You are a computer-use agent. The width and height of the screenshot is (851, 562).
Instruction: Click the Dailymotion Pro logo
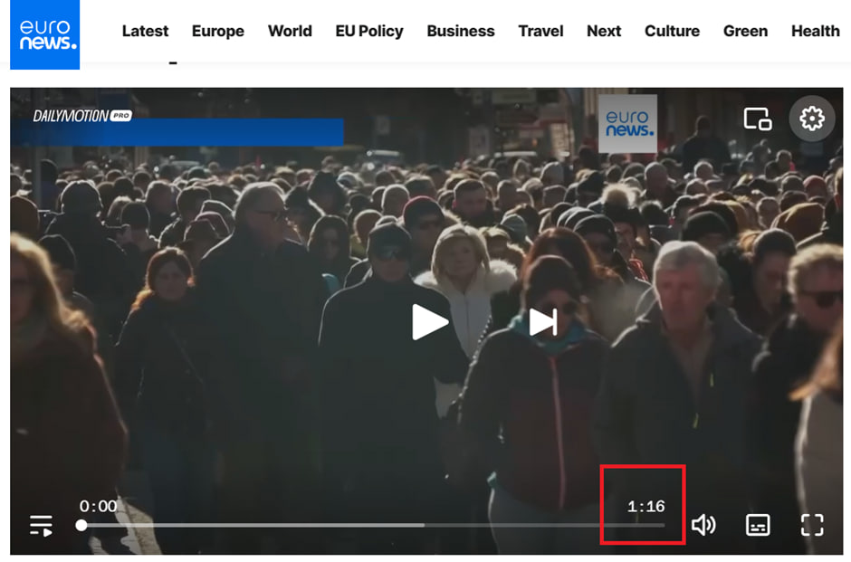pos(82,116)
